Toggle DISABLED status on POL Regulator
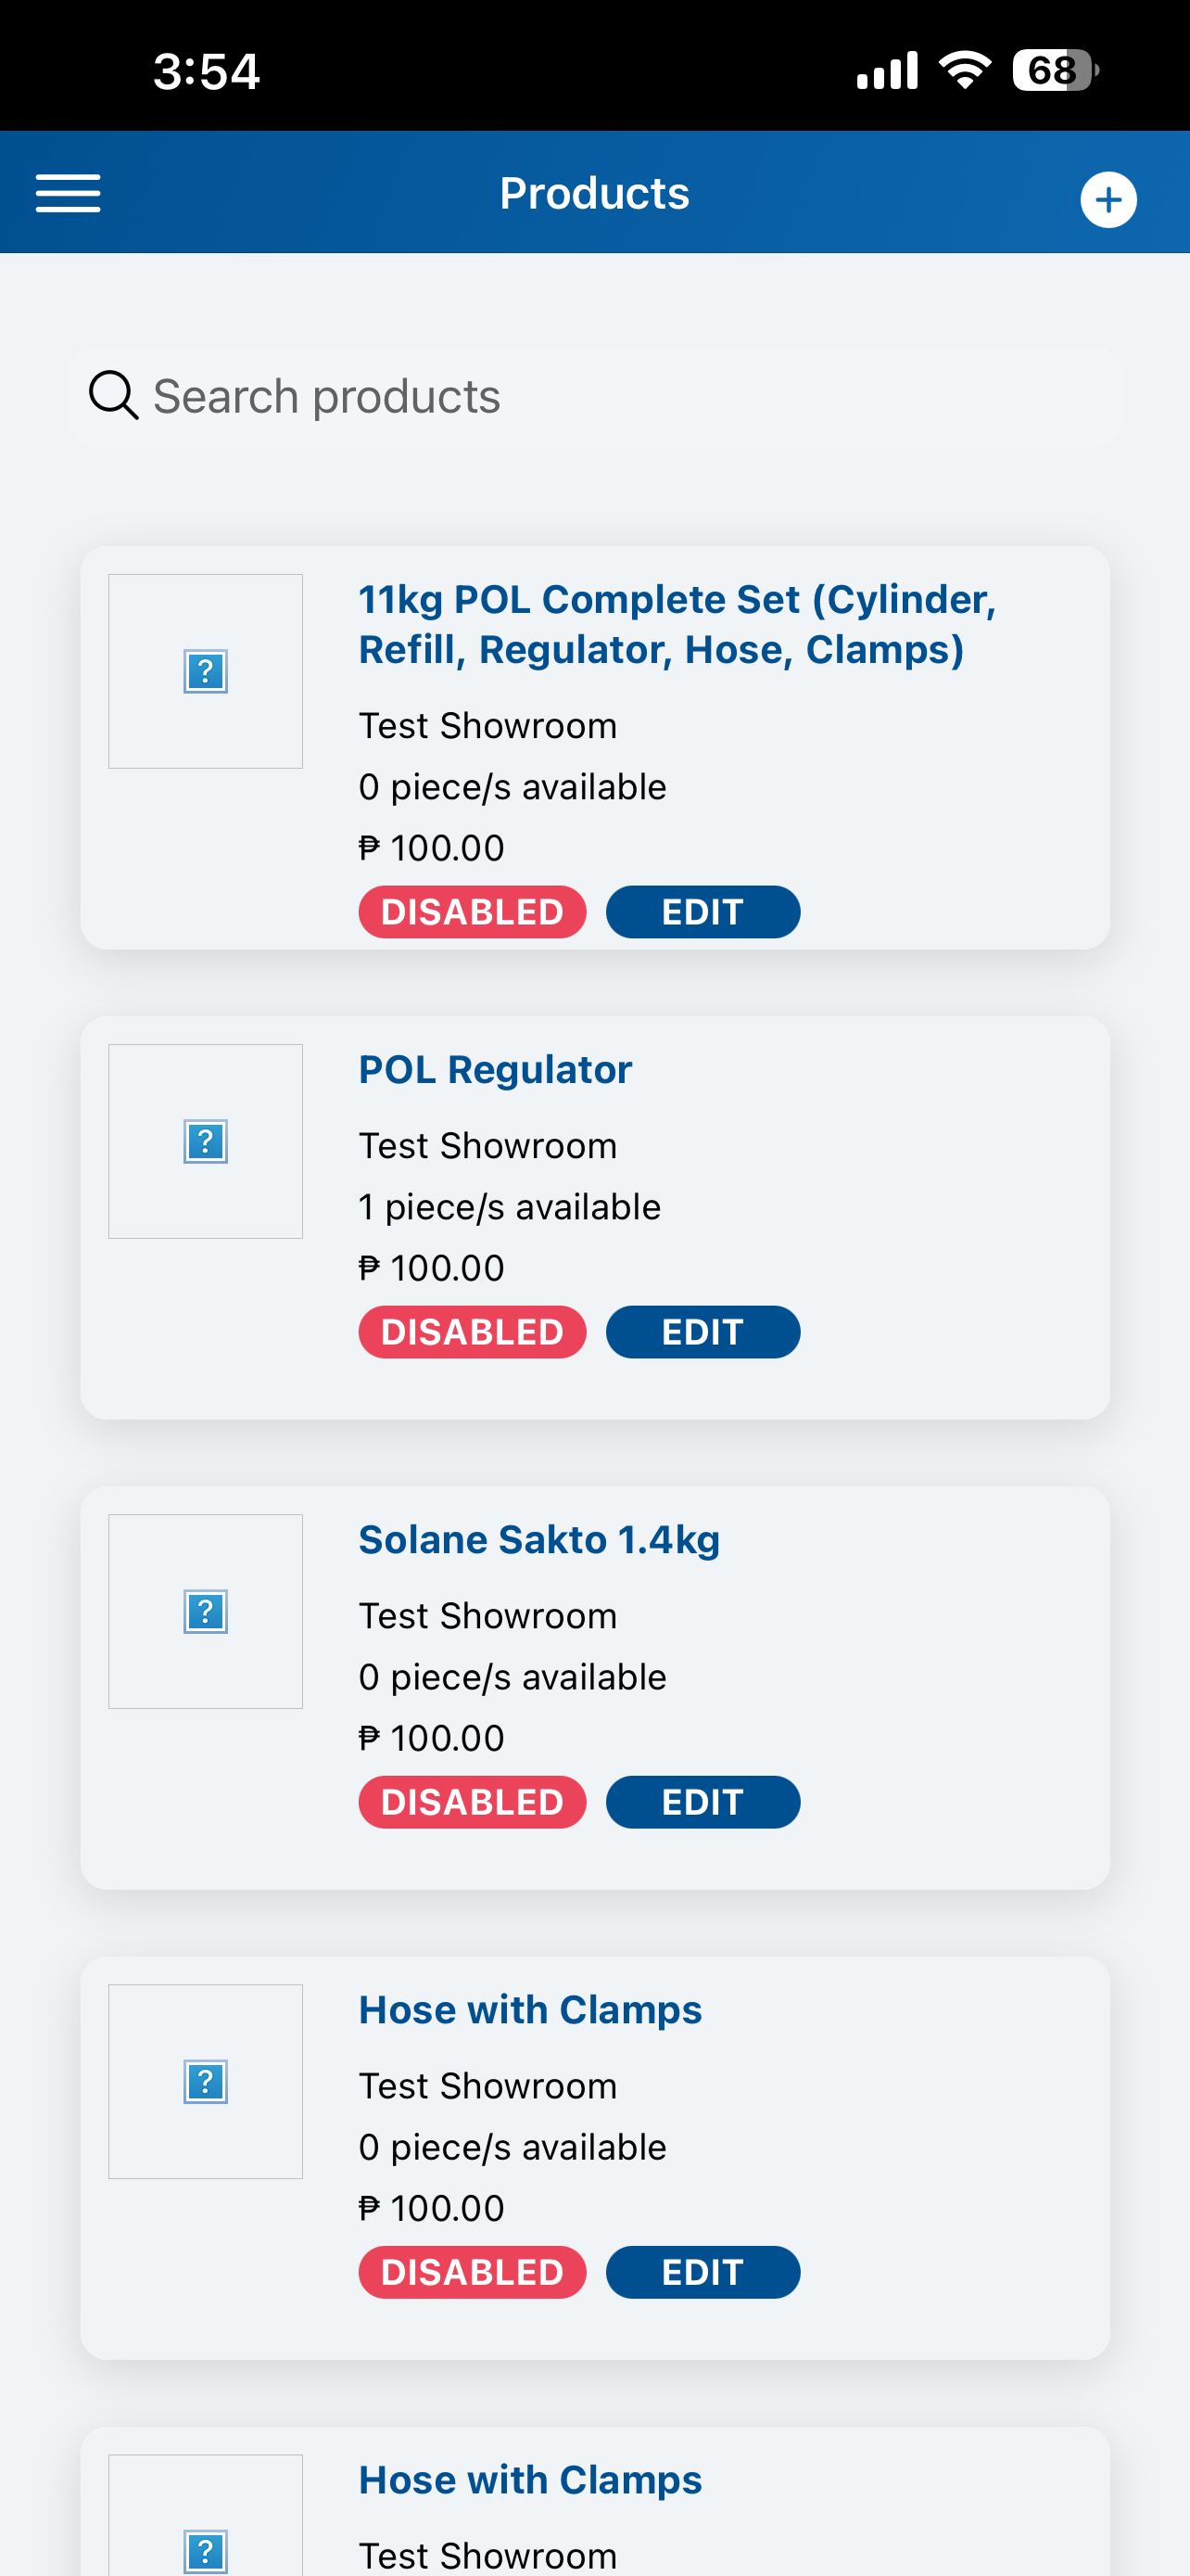Screen dimensions: 1190x2576 473,1332
